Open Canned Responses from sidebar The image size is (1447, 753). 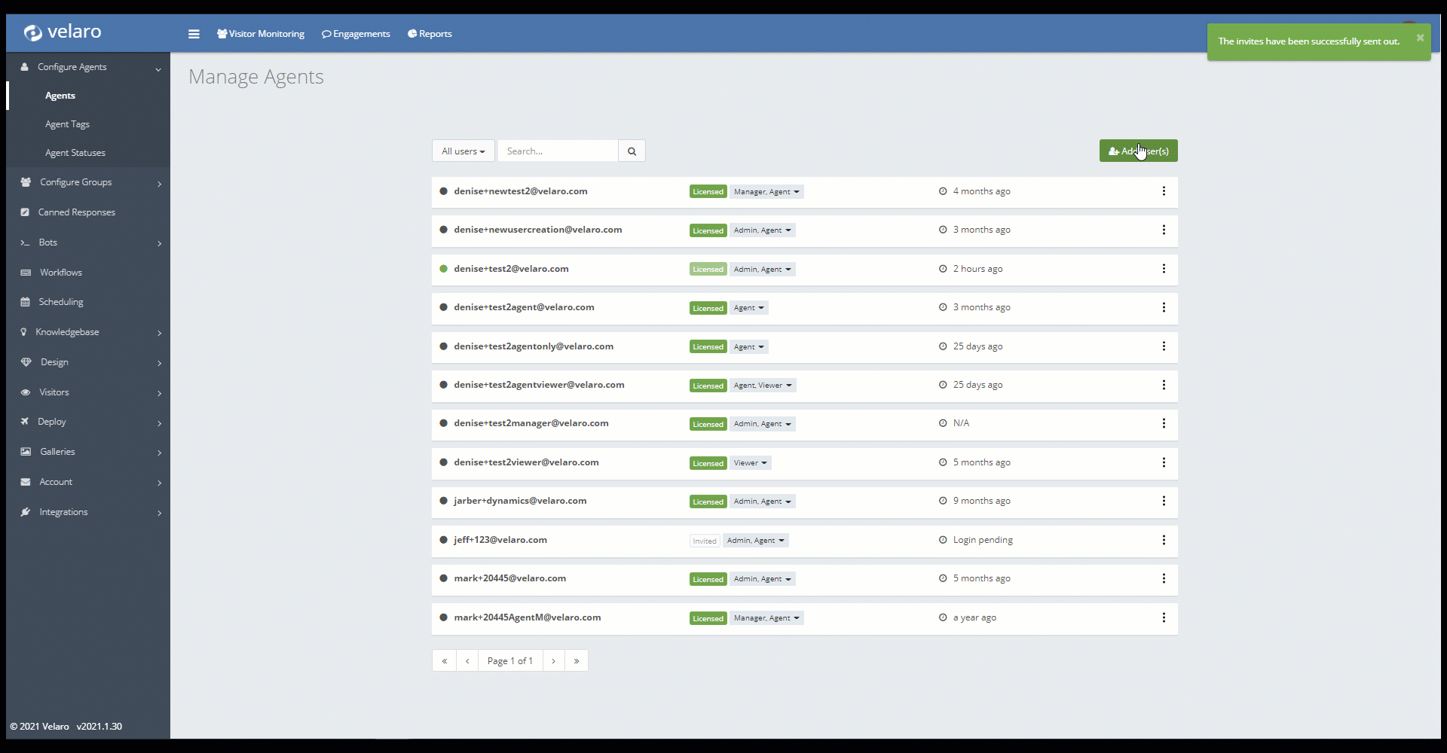(76, 212)
